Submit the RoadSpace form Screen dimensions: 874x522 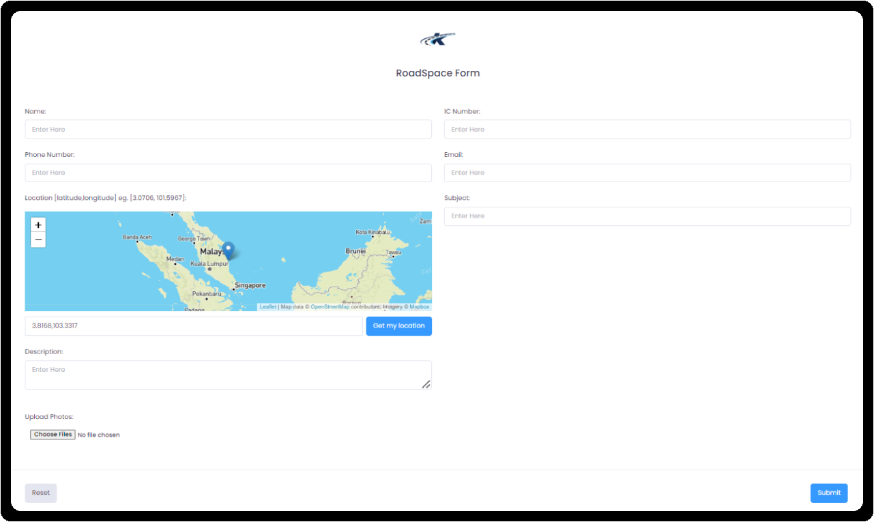pos(828,493)
